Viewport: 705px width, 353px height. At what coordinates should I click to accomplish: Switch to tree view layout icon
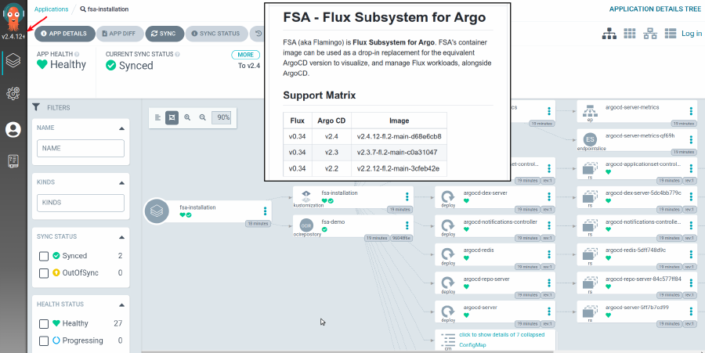tap(609, 34)
